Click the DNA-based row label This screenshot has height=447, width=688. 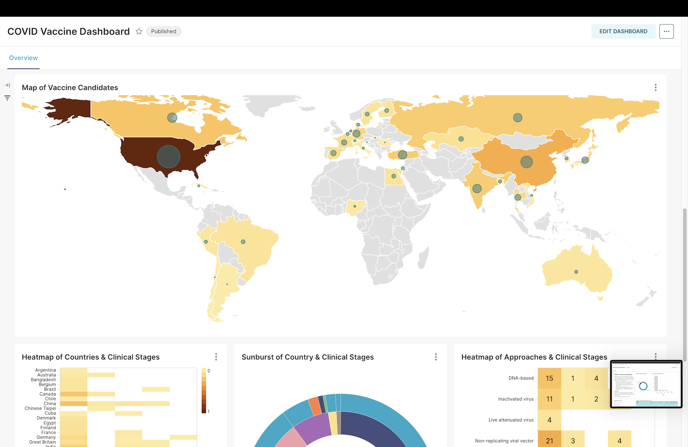pyautogui.click(x=521, y=378)
